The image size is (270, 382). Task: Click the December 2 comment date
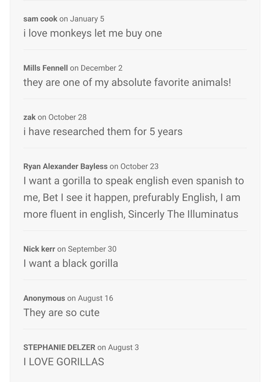(101, 68)
